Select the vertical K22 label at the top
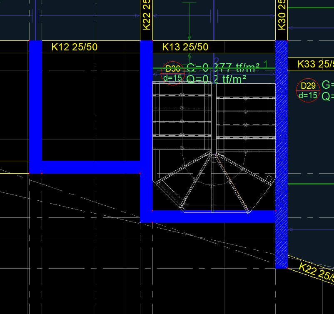The image size is (334, 314). (x=147, y=15)
